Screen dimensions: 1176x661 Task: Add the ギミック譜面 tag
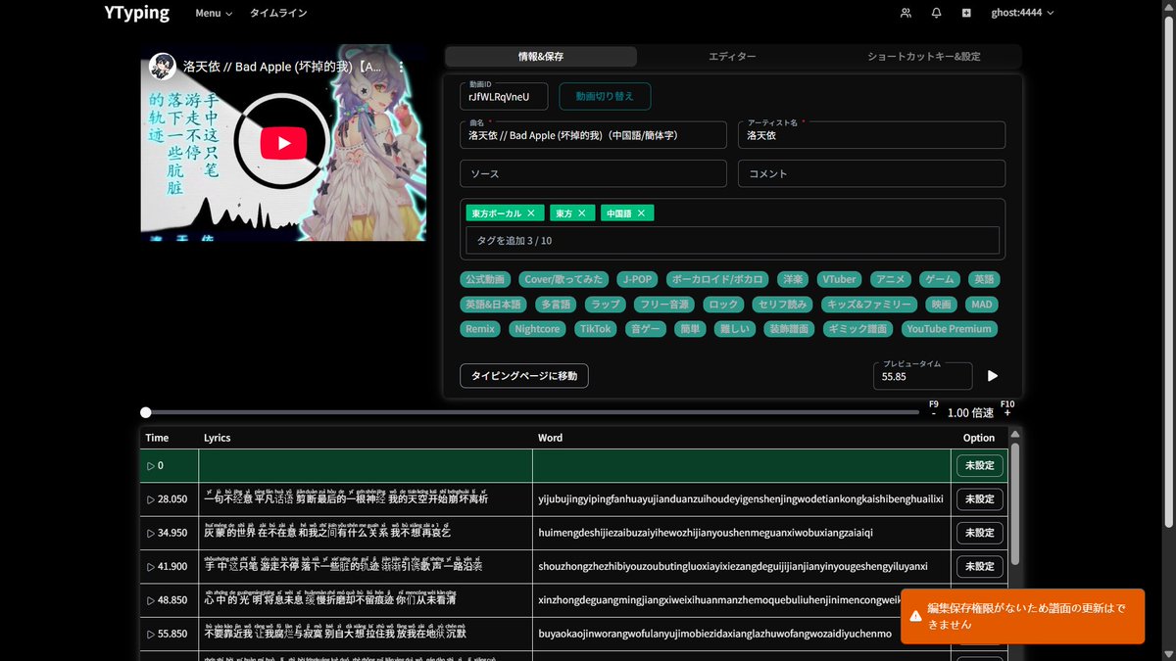[x=858, y=329]
